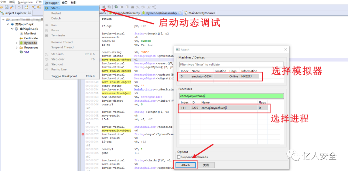This screenshot has height=171, width=348.
Task: Open the 文件 menu
Action: tap(3, 2)
